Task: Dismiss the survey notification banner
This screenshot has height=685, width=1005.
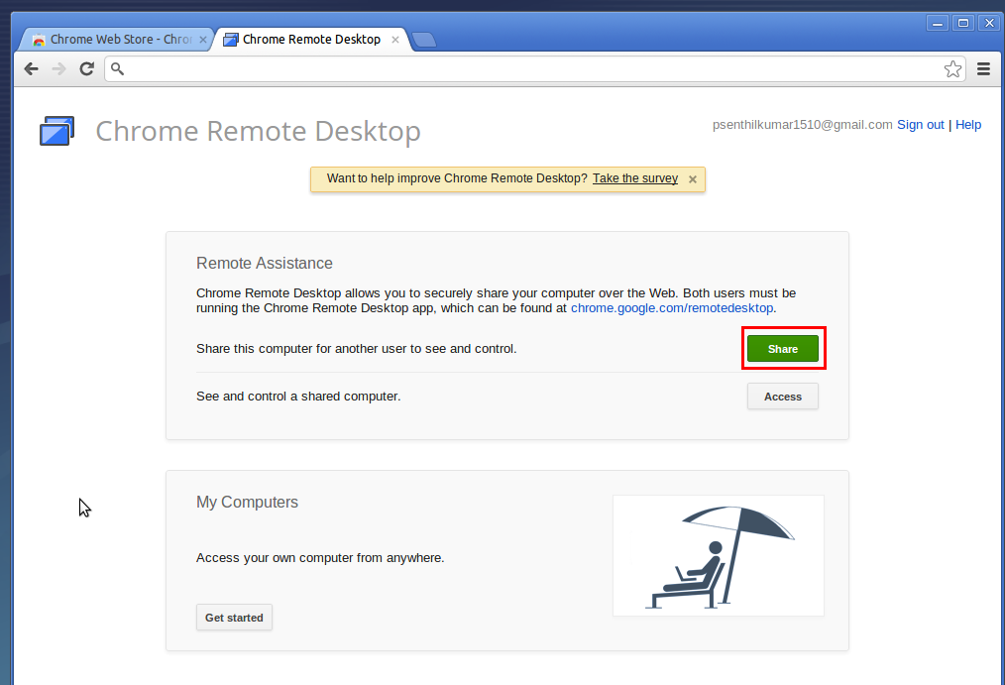Action: click(692, 179)
